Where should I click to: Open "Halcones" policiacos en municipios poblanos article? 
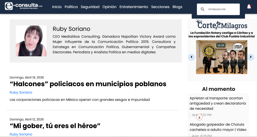coord(88,84)
